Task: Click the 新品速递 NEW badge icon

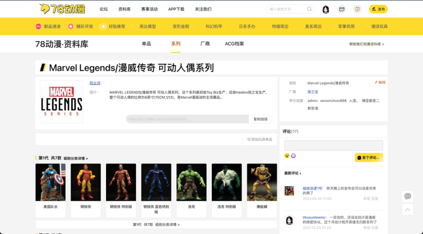Action: pyautogui.click(x=38, y=27)
